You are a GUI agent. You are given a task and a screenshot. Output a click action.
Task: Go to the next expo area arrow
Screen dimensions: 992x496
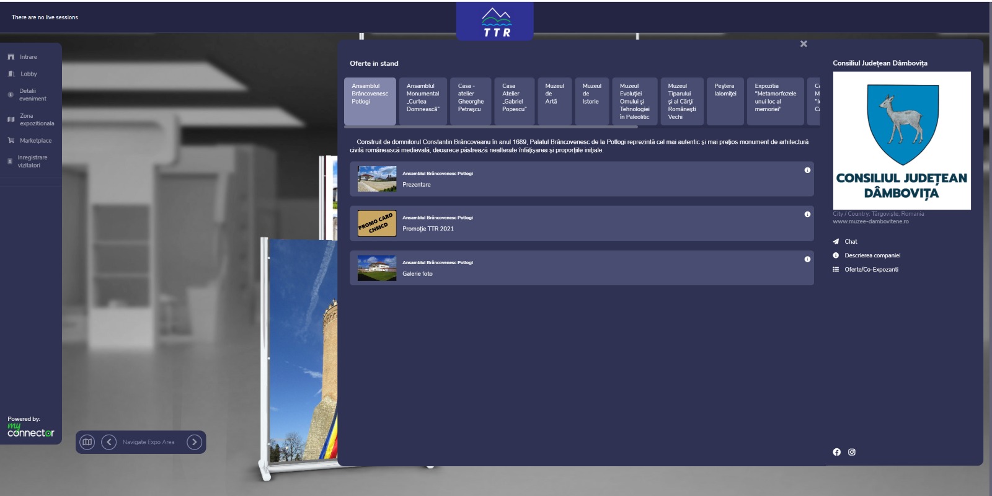pos(194,442)
